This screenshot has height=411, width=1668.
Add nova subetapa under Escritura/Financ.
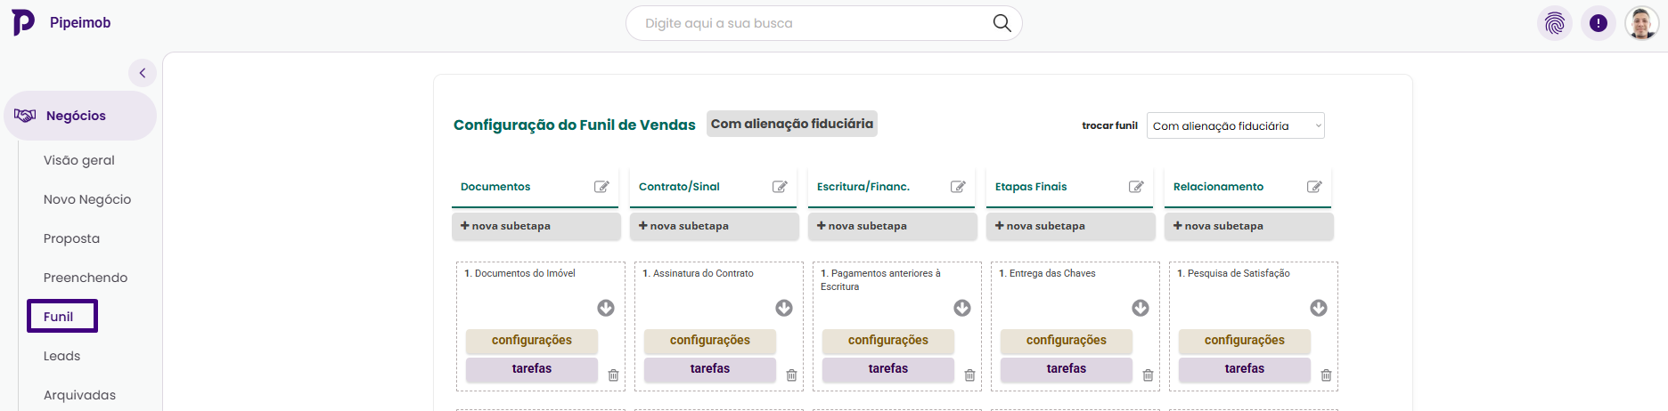(892, 226)
